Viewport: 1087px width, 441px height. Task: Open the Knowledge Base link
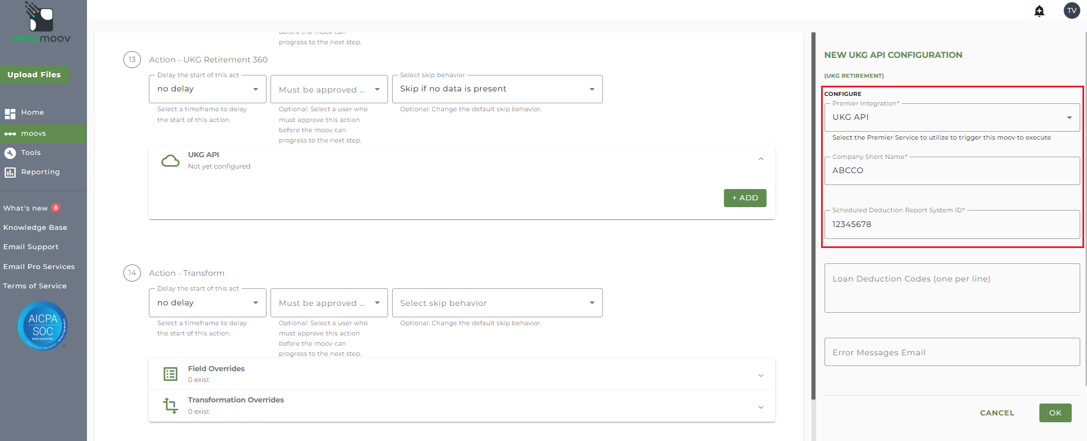(35, 228)
